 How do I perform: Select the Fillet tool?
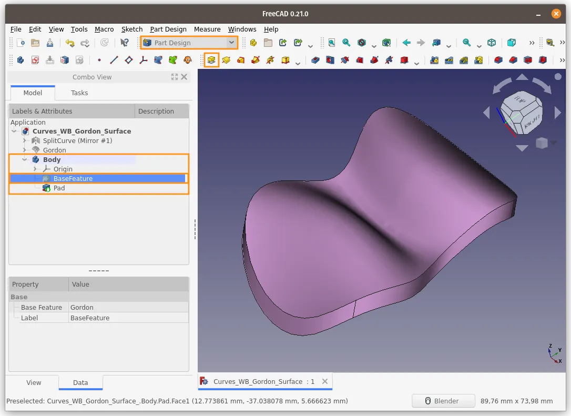point(498,60)
